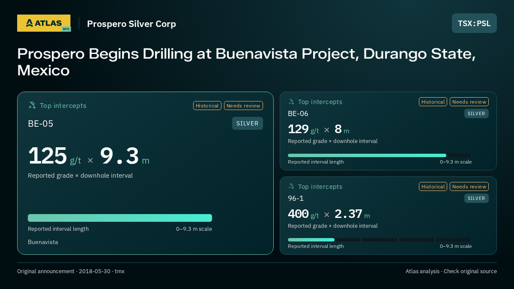Select the Historical tag on the BE-05 card
Viewport: 514px width, 289px height.
coord(207,106)
